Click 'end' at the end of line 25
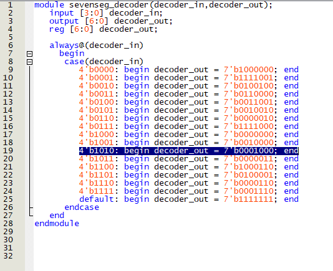Screen dimensions: 333x271 291,199
